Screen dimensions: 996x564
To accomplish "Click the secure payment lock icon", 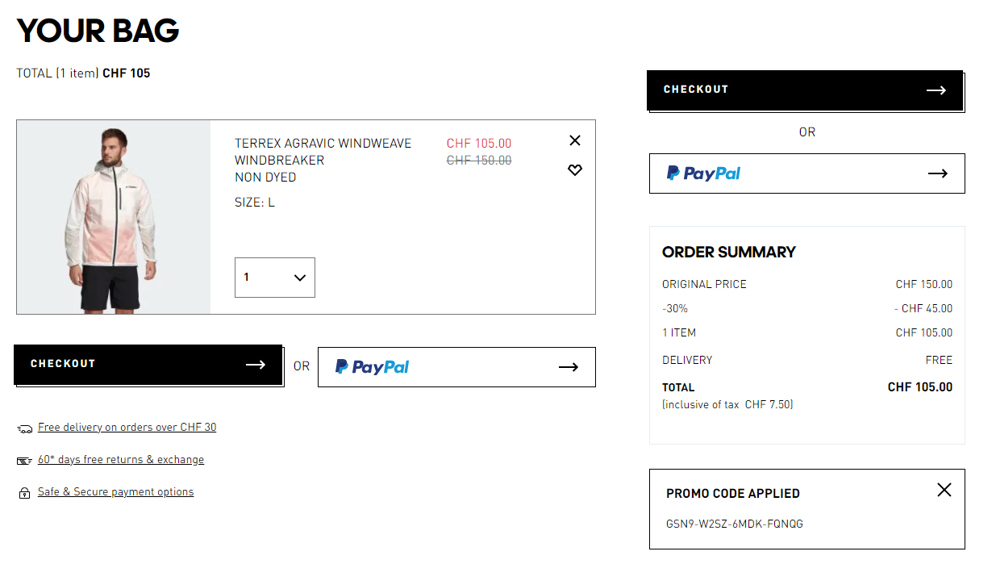I will (24, 493).
